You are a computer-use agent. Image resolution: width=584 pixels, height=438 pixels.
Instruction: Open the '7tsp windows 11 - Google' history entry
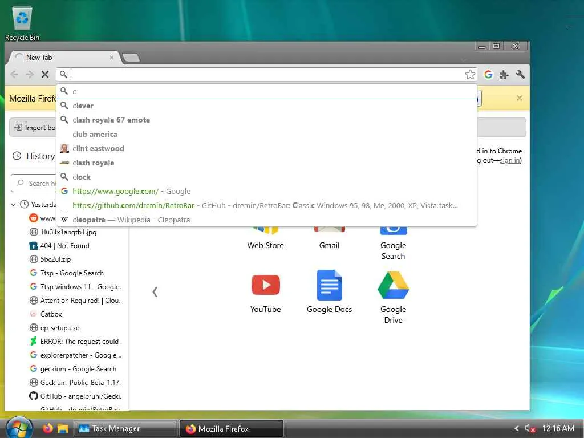click(x=75, y=287)
